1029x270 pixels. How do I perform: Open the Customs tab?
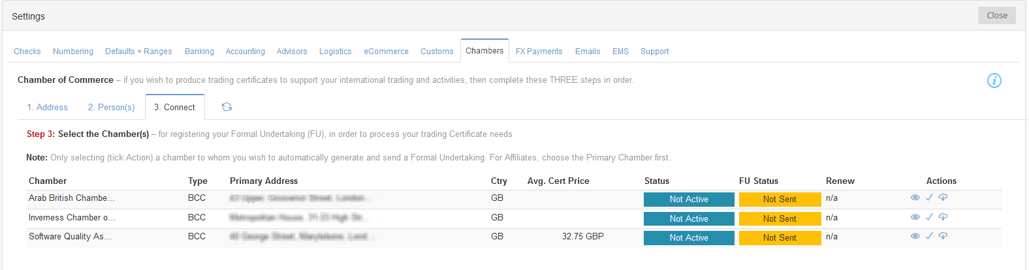[437, 51]
